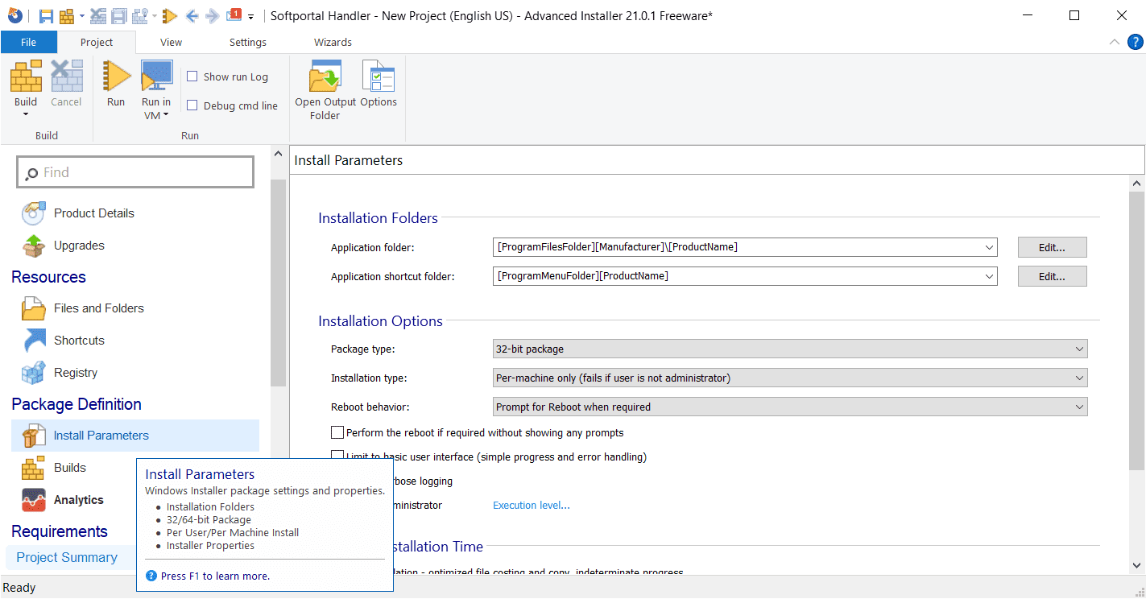Switch to the Wizards ribbon tab
Screen dimensions: 1146x599
point(333,43)
